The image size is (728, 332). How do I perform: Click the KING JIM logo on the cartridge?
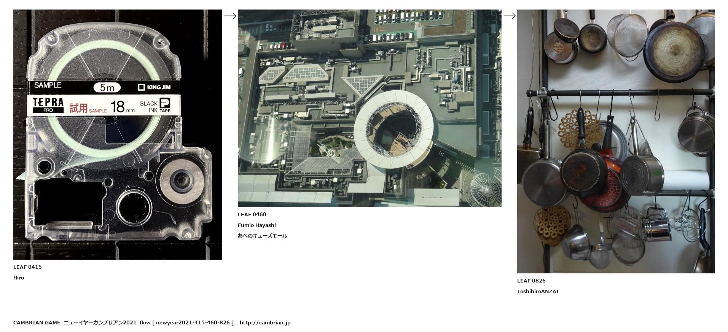pyautogui.click(x=154, y=88)
